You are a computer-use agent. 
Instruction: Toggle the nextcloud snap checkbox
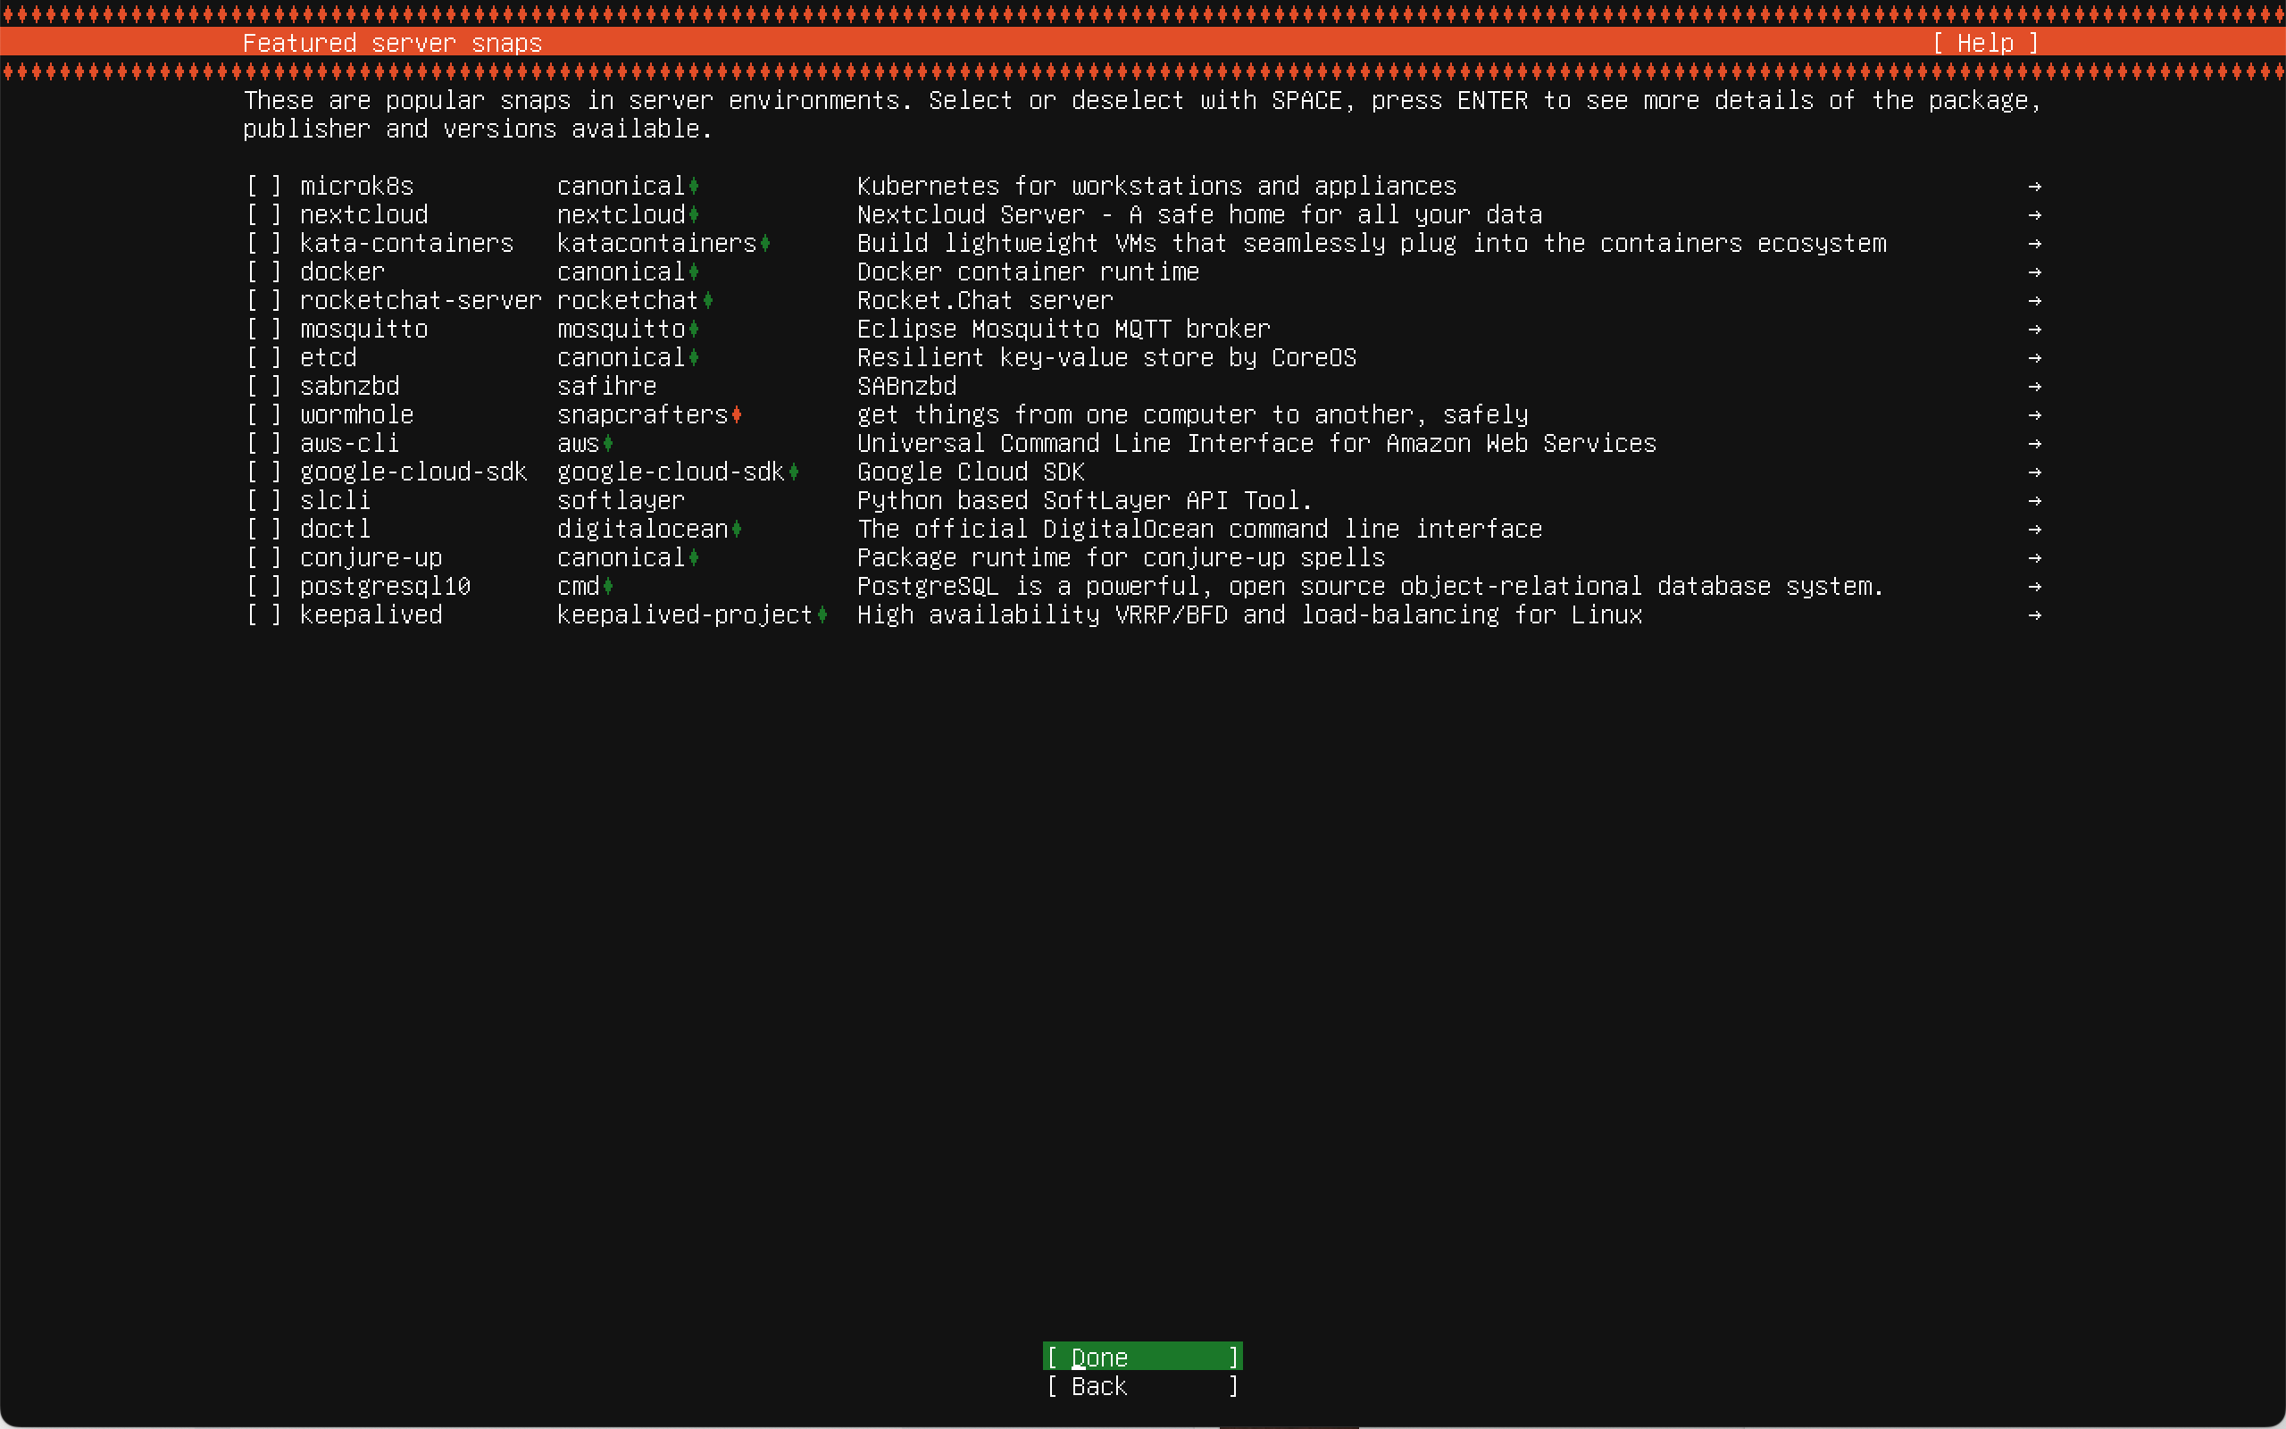pos(263,214)
